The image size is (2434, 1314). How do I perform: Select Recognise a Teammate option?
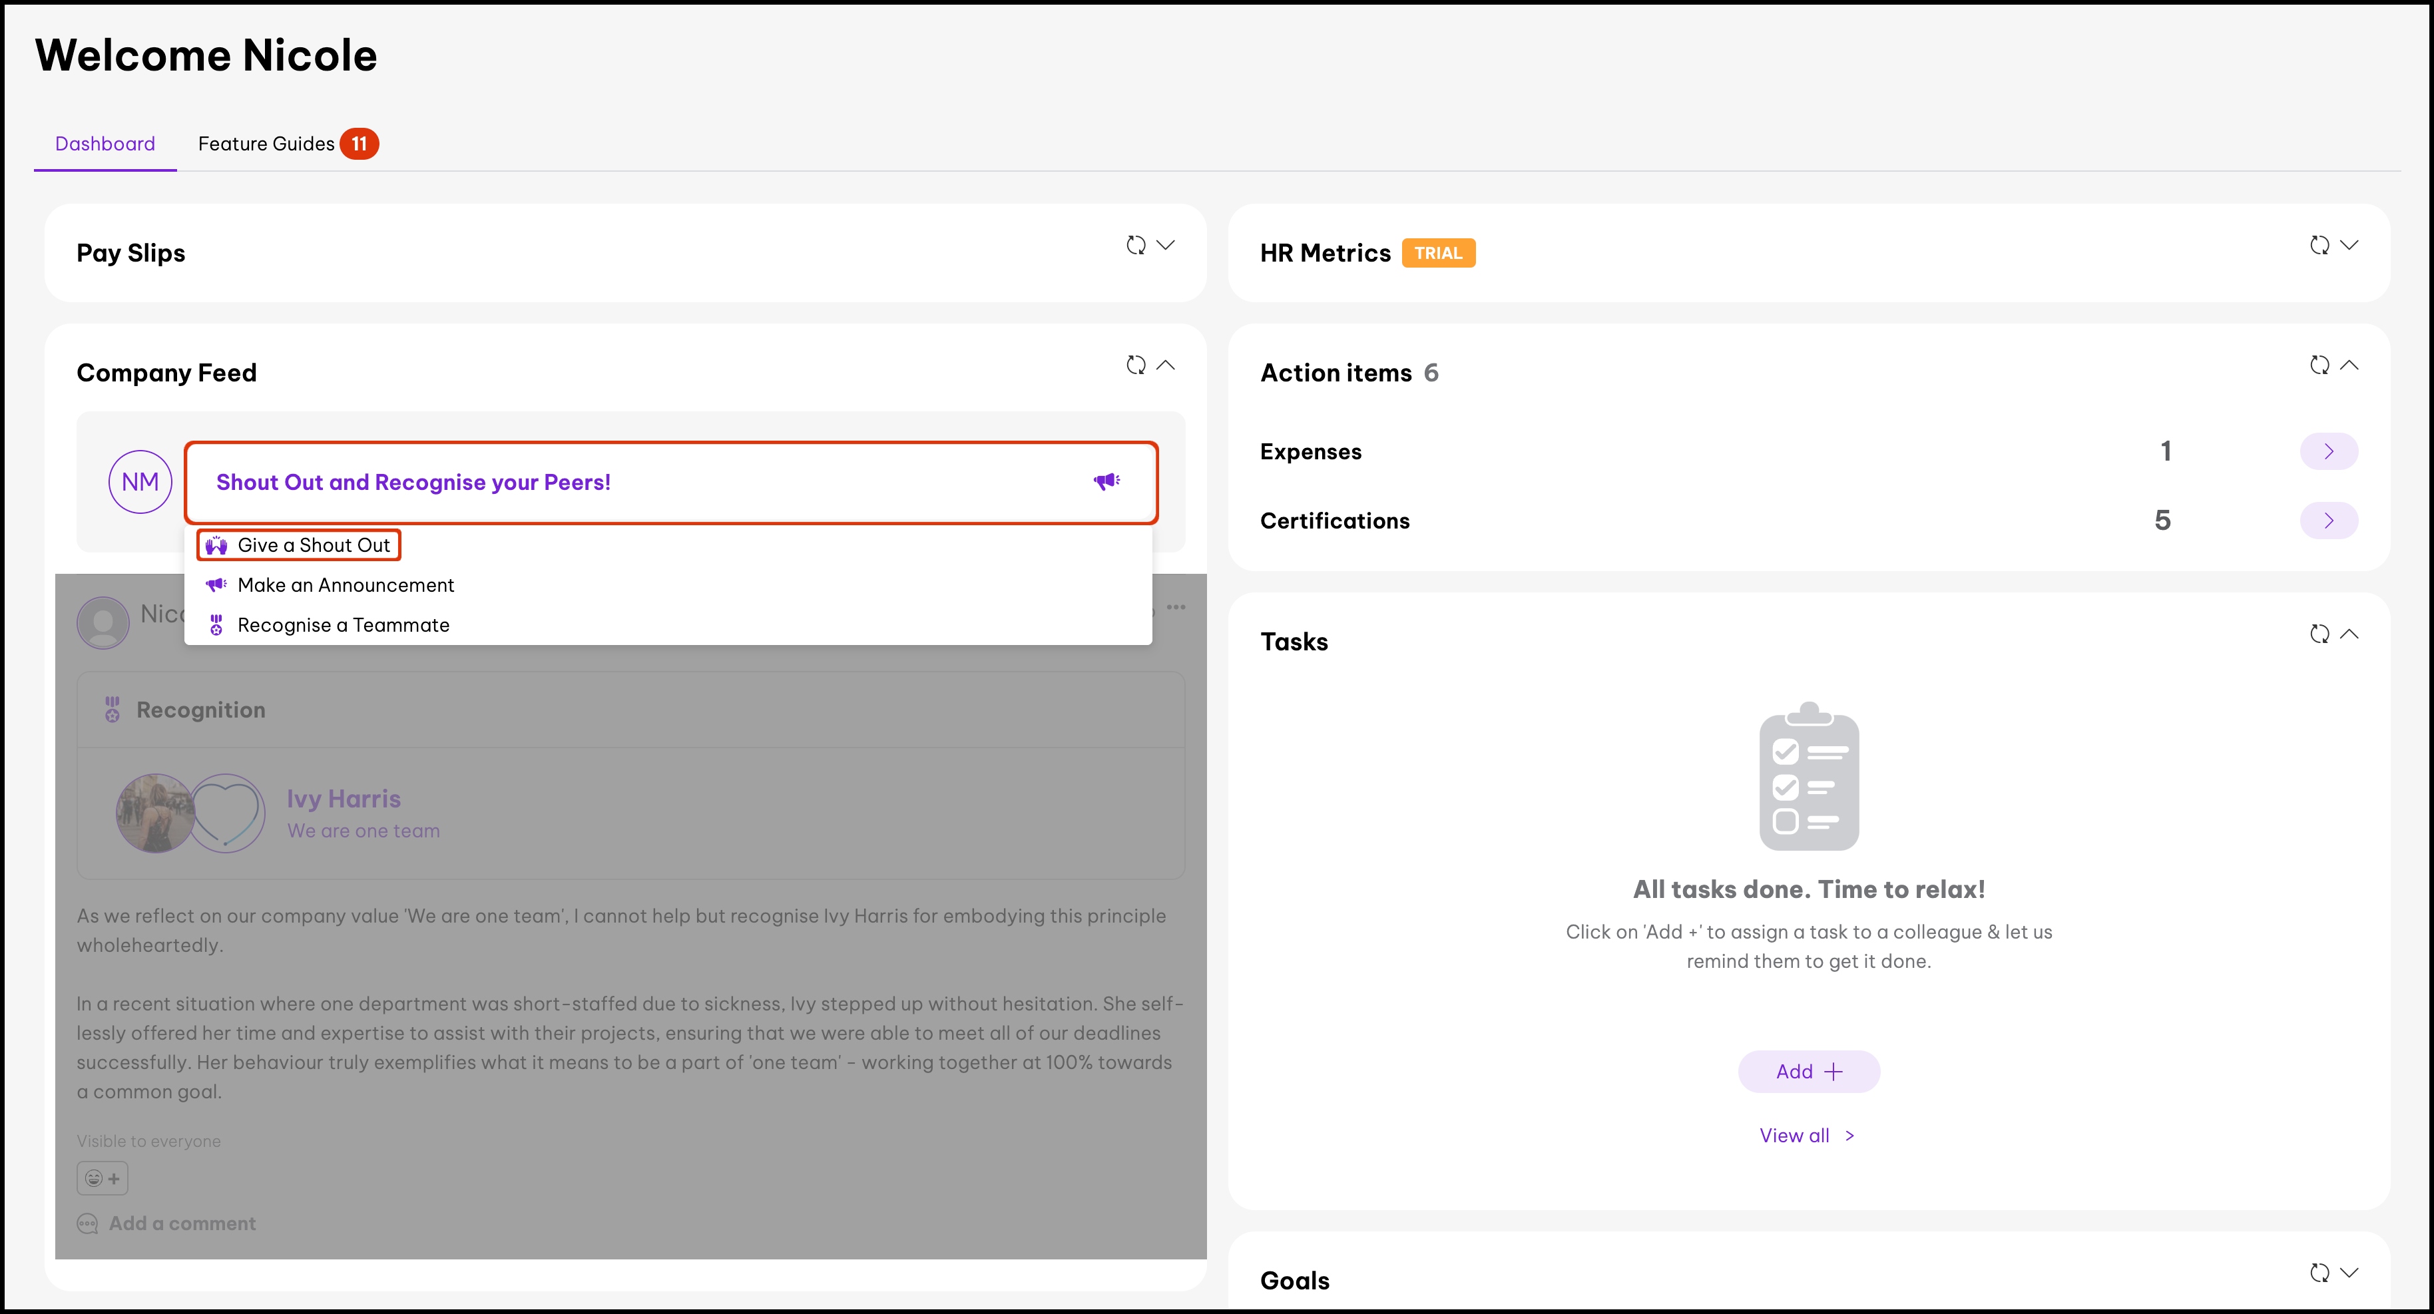[x=342, y=625]
